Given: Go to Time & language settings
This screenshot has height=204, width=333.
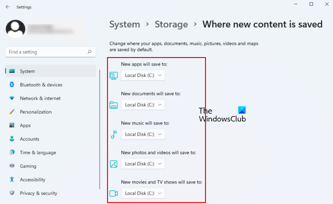Looking at the screenshot, I should (38, 153).
